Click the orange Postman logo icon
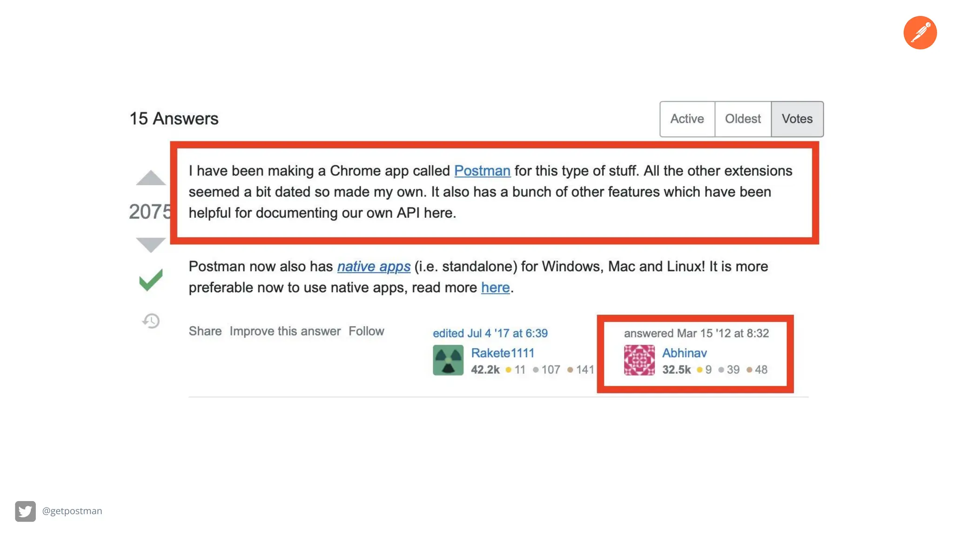Screen dimensions: 953x536 919,33
